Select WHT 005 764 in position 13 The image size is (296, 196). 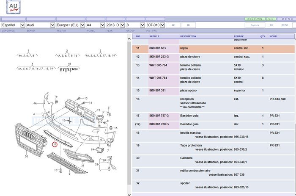pyautogui.click(x=158, y=65)
